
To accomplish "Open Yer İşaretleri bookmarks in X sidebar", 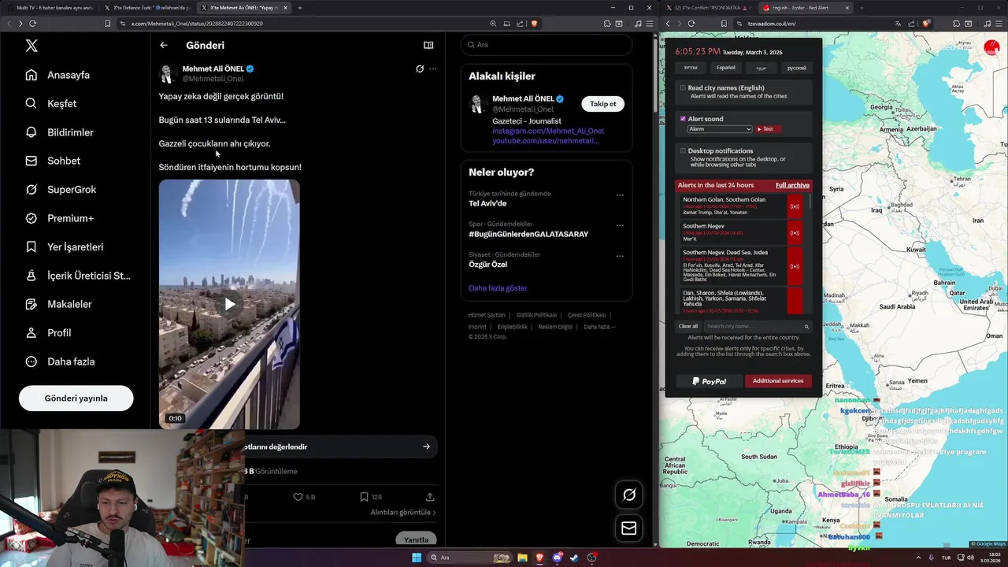I will tap(65, 246).
